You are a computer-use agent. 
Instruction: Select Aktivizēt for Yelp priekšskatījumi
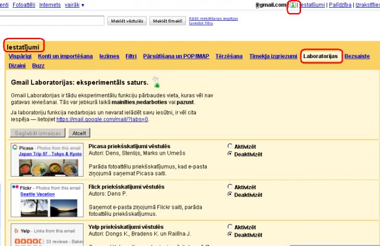[230, 226]
